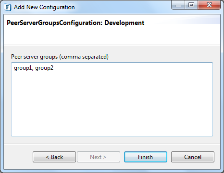Click on the word group2 in text field
This screenshot has height=173, width=224.
[x=44, y=68]
